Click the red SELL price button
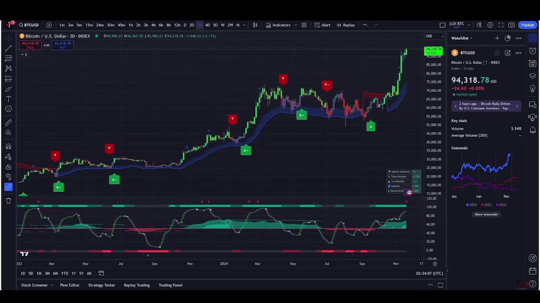The image size is (540, 303). 30,45
